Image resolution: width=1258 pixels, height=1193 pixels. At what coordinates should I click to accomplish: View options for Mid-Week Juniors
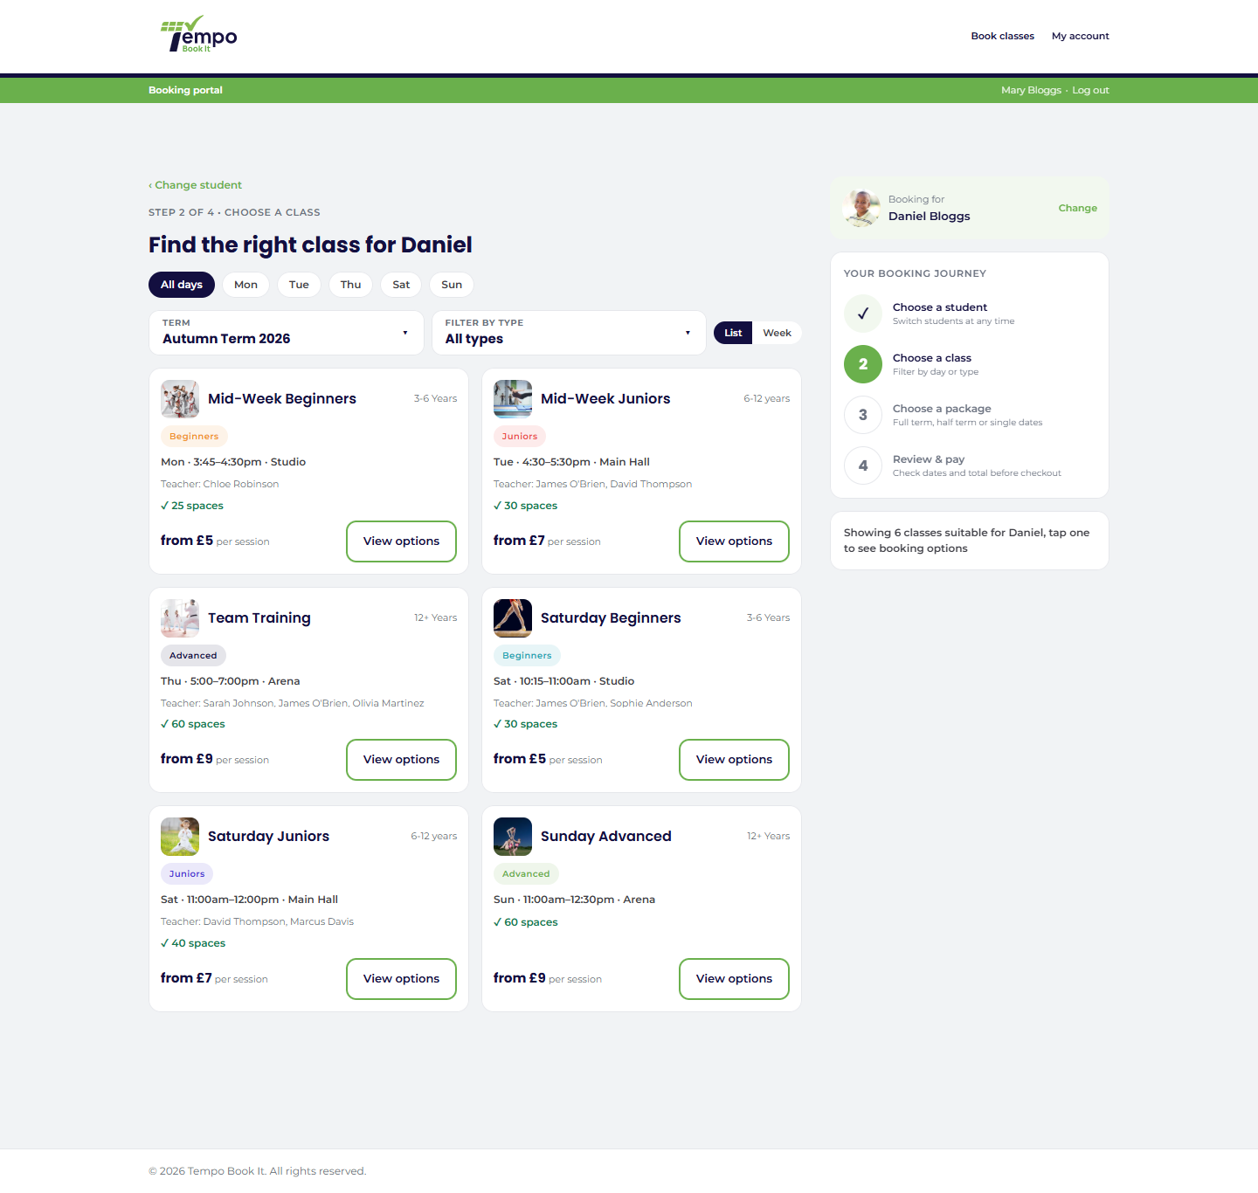click(734, 541)
